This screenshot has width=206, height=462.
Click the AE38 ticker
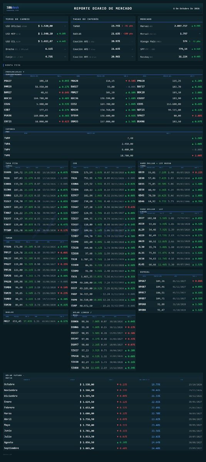point(141,258)
